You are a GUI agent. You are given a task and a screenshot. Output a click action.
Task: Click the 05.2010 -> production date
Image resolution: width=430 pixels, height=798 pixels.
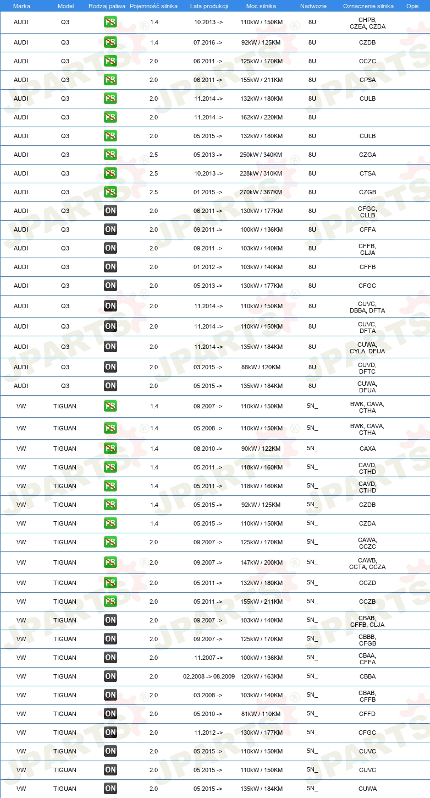[208, 714]
